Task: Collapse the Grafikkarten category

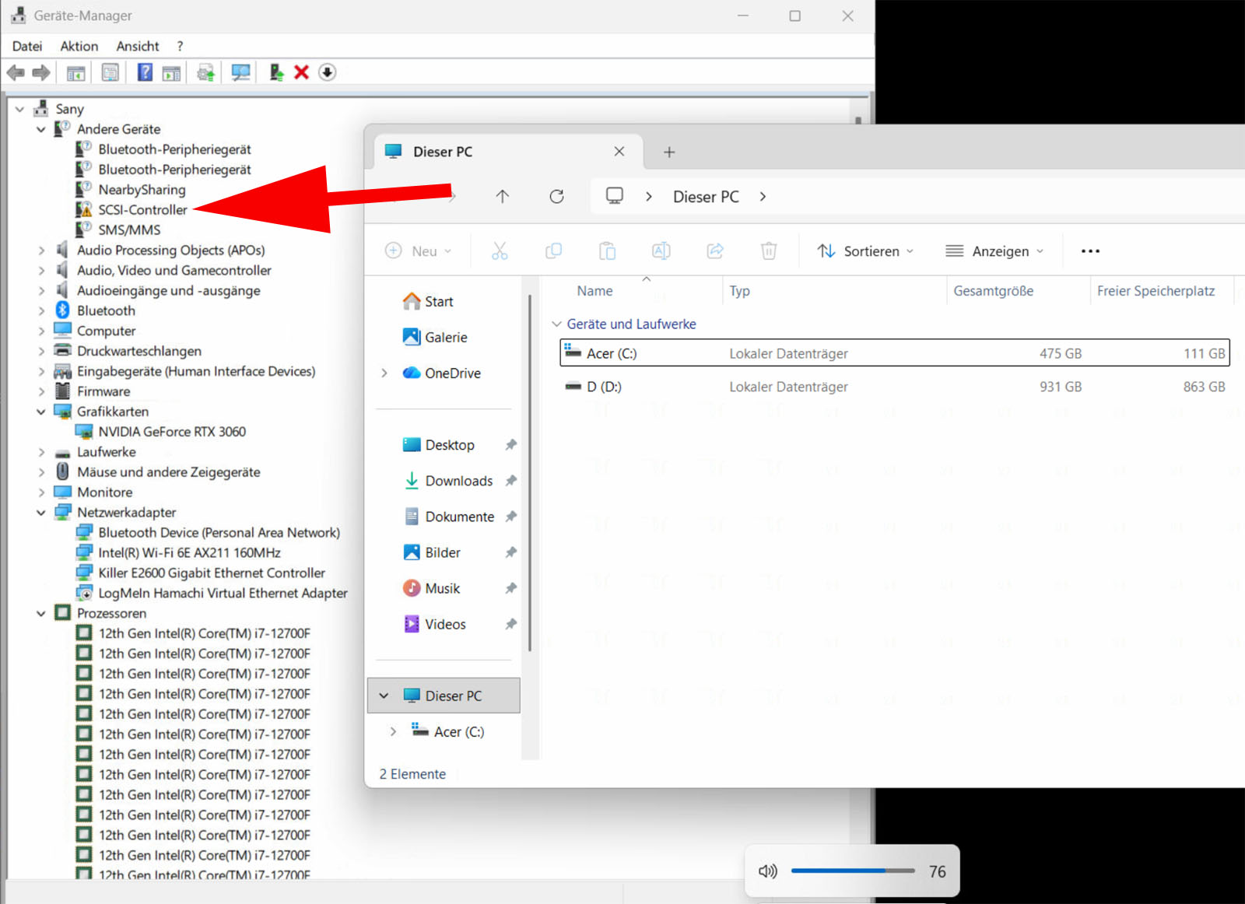Action: coord(41,412)
